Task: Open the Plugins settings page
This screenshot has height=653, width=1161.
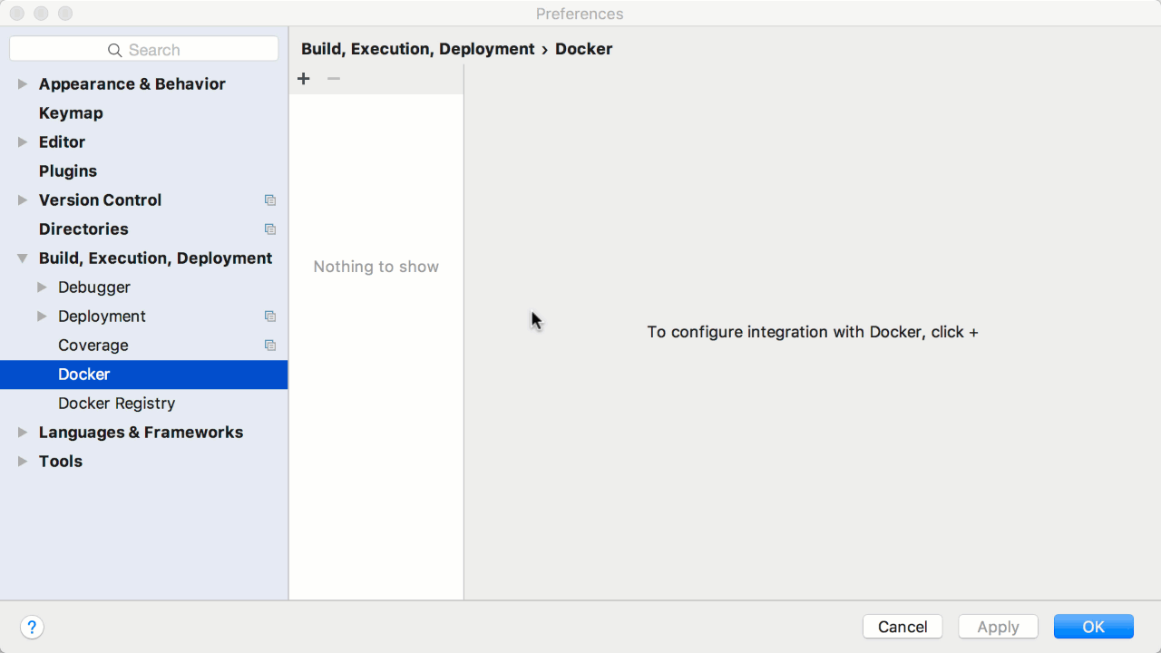Action: (x=68, y=171)
